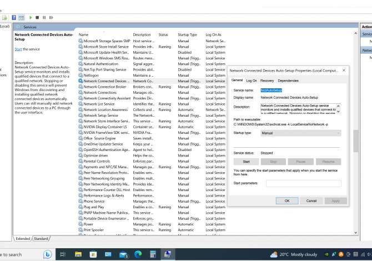Select Network Location Awareness service

152,109
